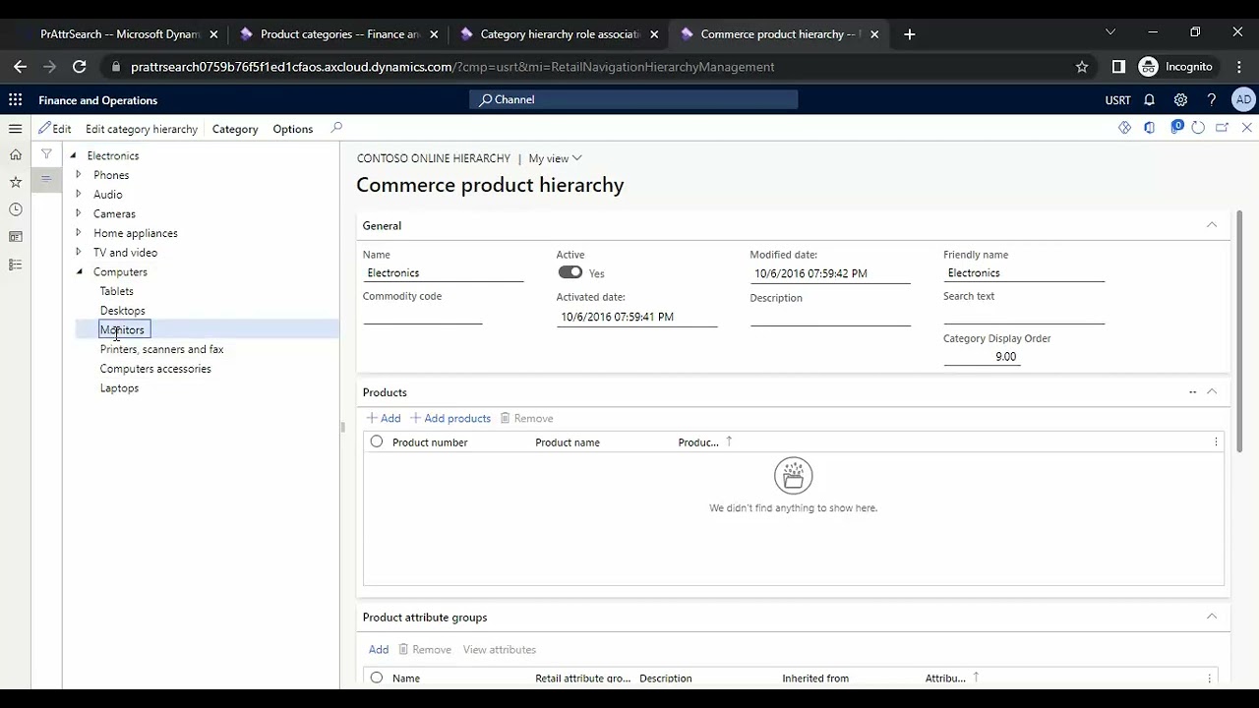Open form in new window icon
Screen dimensions: 1259x708
coord(1223,128)
